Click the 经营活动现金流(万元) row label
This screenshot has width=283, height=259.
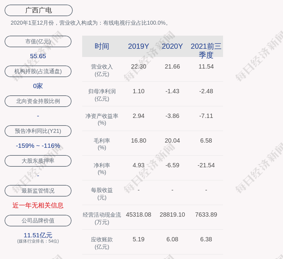coord(102,218)
